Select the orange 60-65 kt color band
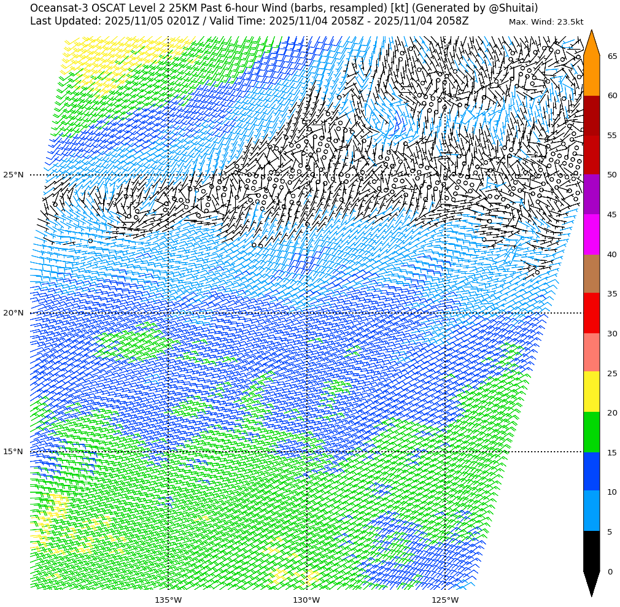The height and width of the screenshot is (607, 620). (591, 75)
